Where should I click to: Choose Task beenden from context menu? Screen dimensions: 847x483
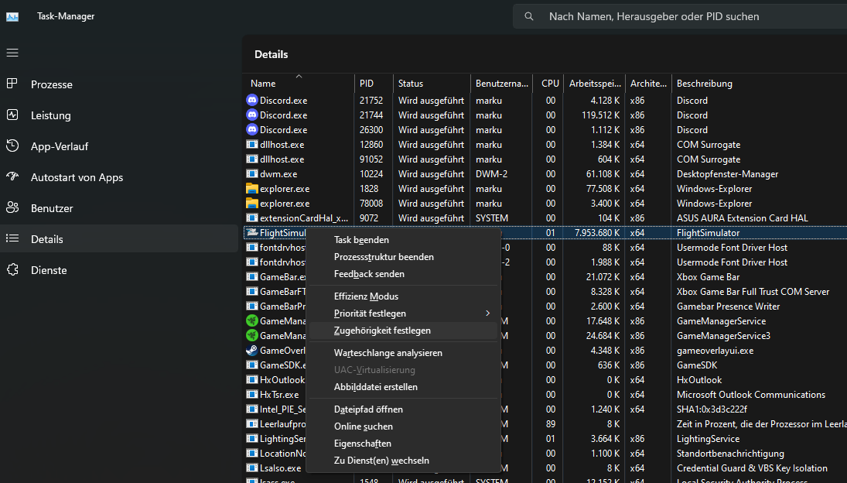click(x=361, y=240)
